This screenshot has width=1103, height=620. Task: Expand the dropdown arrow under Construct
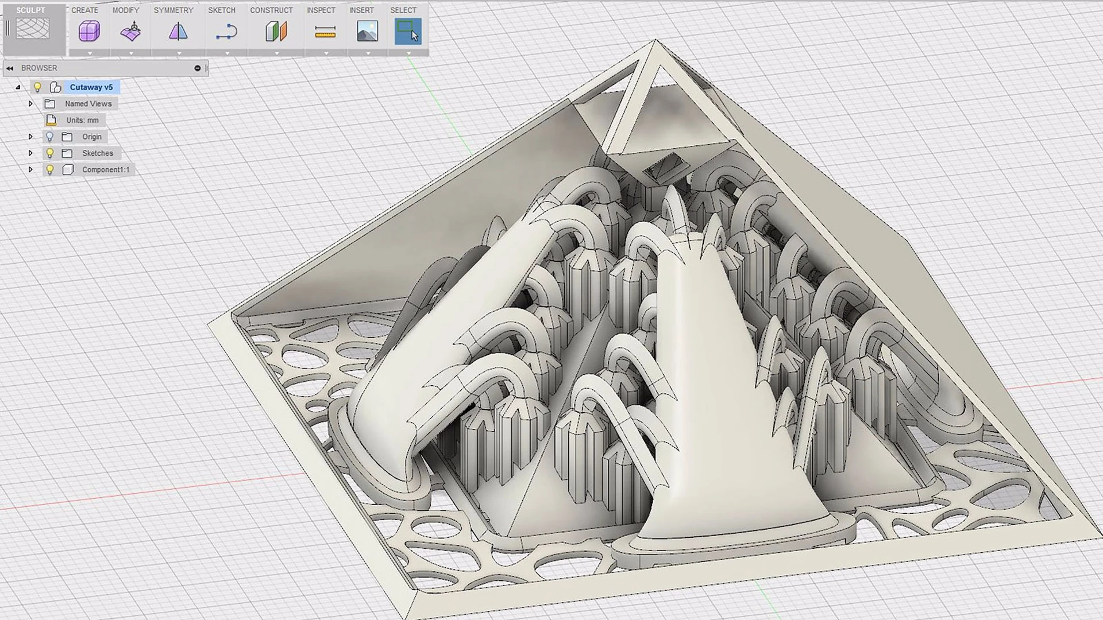[x=276, y=53]
